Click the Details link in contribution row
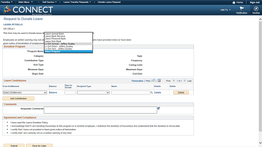 [x=157, y=93]
